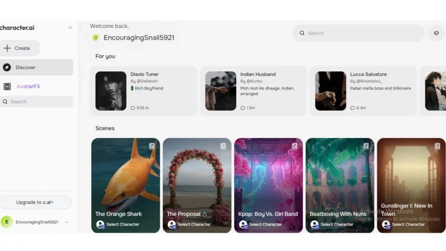Open Diavlo Tuner character thumbnail
Image resolution: width=446 pixels, height=251 pixels.
click(x=111, y=91)
